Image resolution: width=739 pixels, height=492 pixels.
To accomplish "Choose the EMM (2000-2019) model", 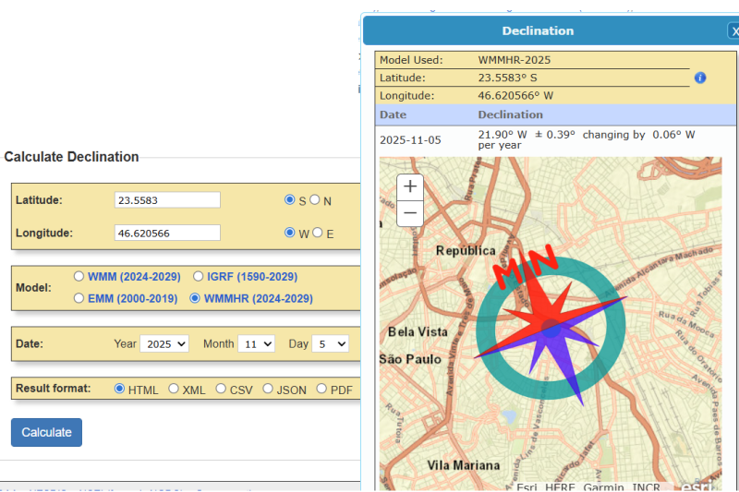I will click(79, 298).
